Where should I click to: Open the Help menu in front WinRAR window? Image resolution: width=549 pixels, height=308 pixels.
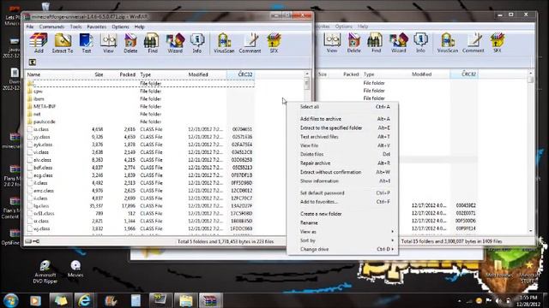(139, 27)
